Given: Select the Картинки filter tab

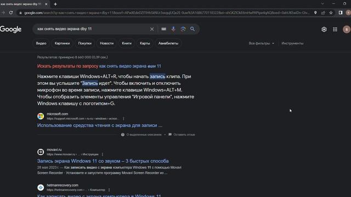Looking at the screenshot, I should pyautogui.click(x=62, y=43).
